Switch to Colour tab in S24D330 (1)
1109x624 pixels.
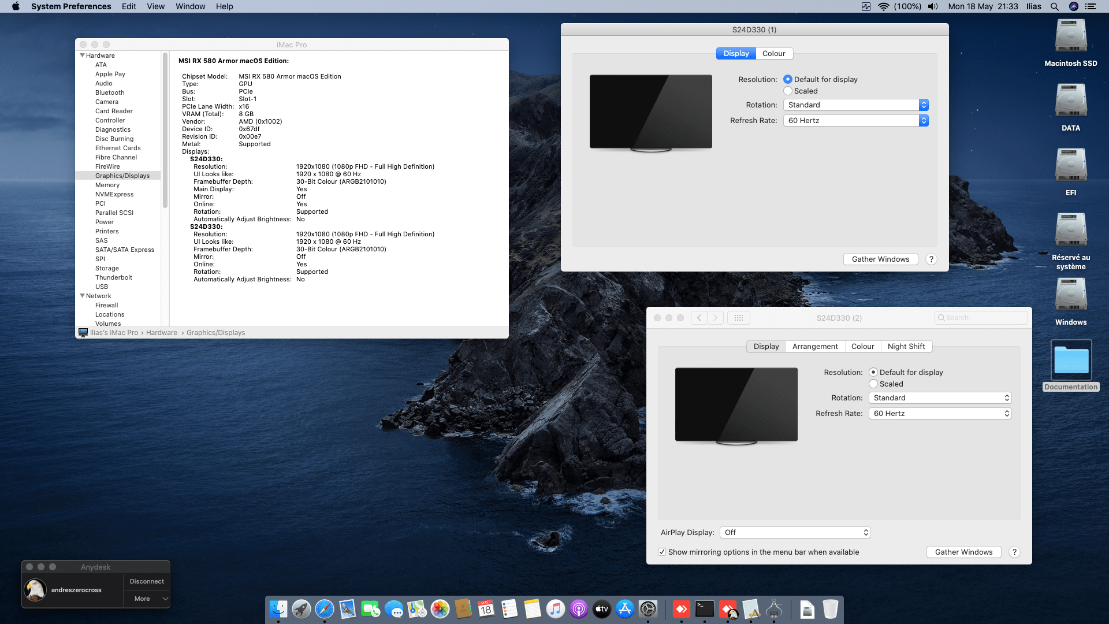pyautogui.click(x=774, y=53)
